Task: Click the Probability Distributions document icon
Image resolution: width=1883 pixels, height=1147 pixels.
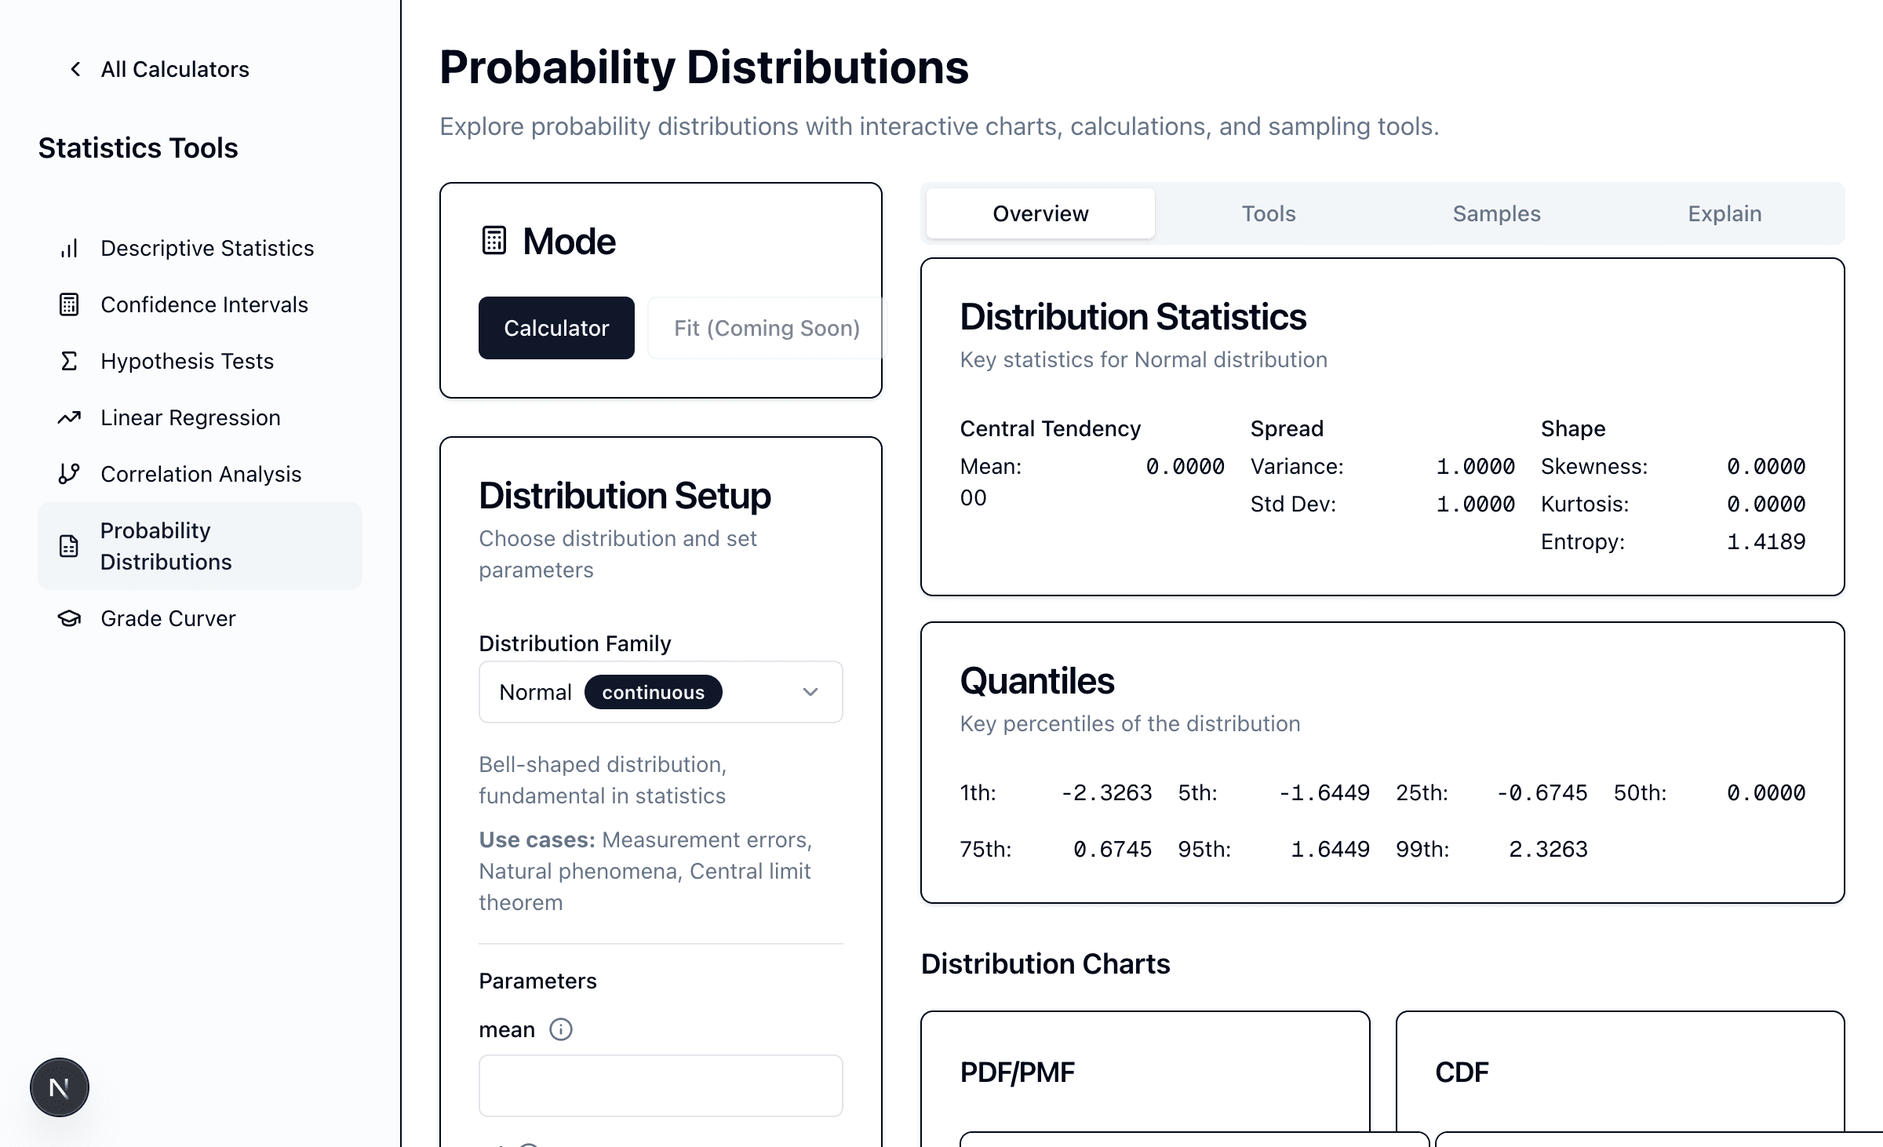Action: tap(69, 545)
